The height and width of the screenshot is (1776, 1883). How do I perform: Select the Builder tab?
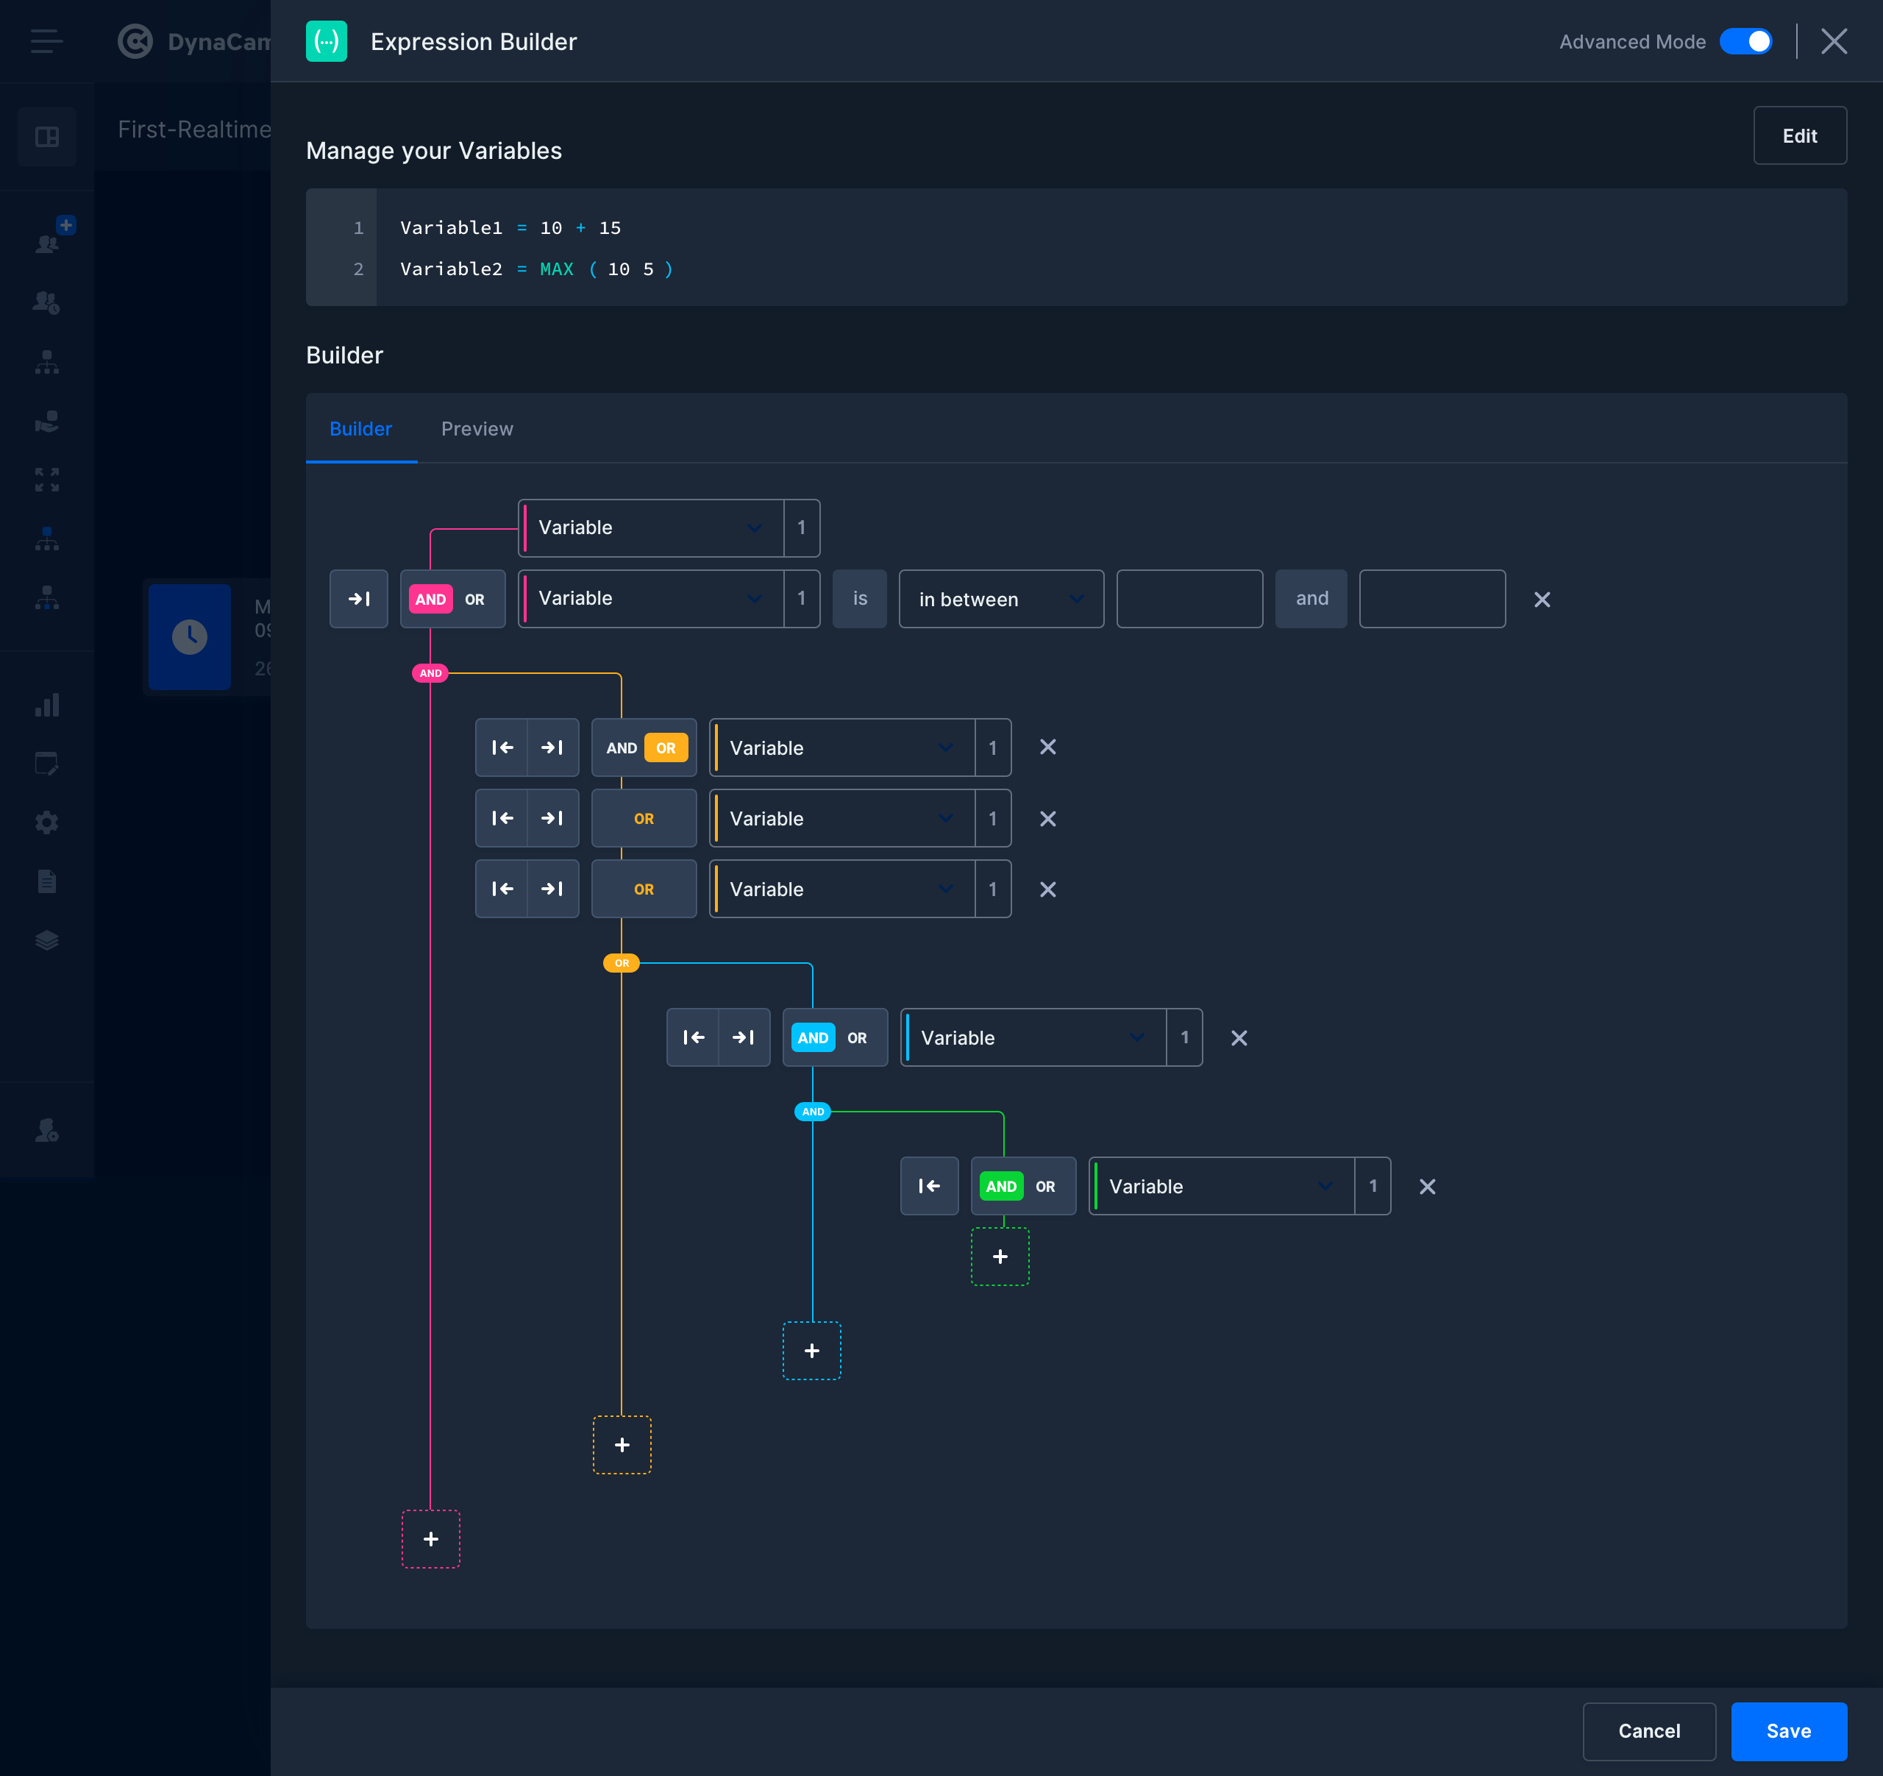tap(360, 429)
